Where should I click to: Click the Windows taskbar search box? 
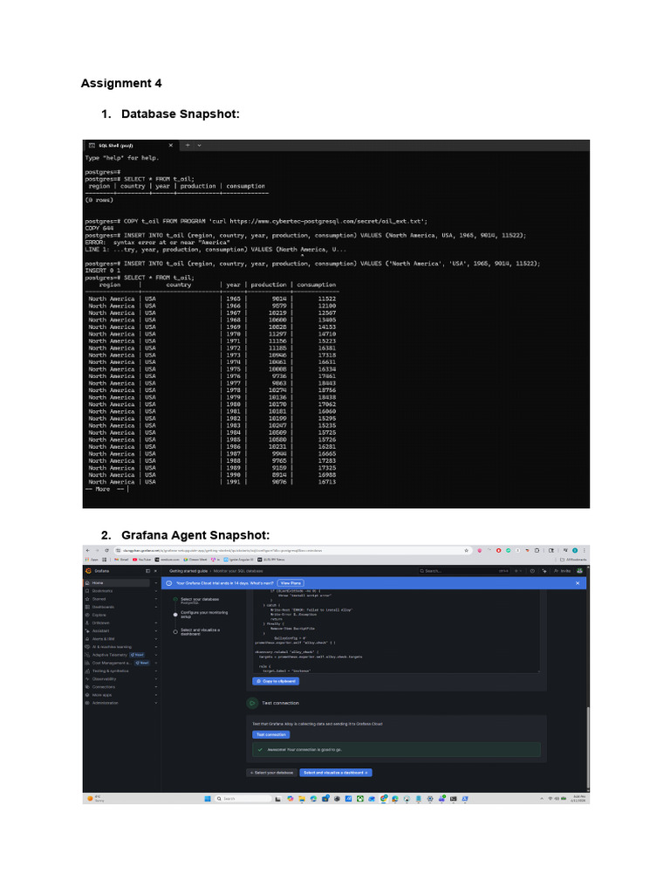[x=243, y=799]
